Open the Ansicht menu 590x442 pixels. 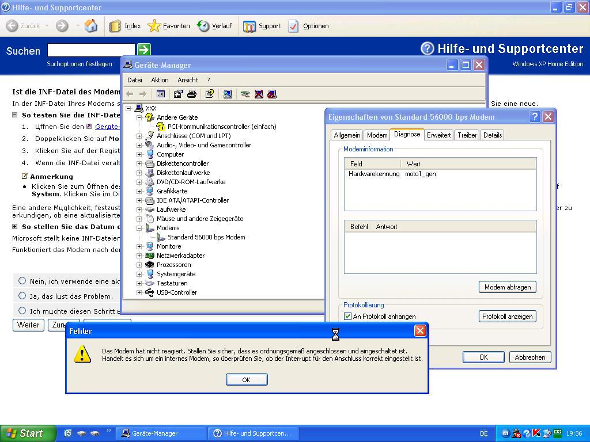pyautogui.click(x=187, y=80)
